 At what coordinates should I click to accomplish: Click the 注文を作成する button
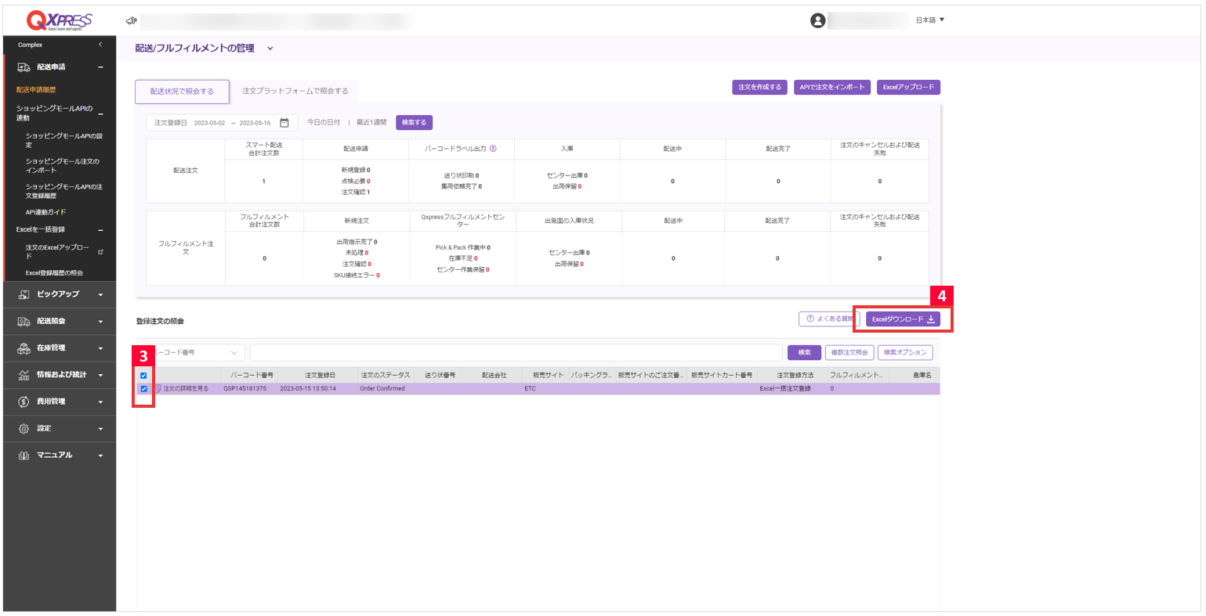[759, 88]
